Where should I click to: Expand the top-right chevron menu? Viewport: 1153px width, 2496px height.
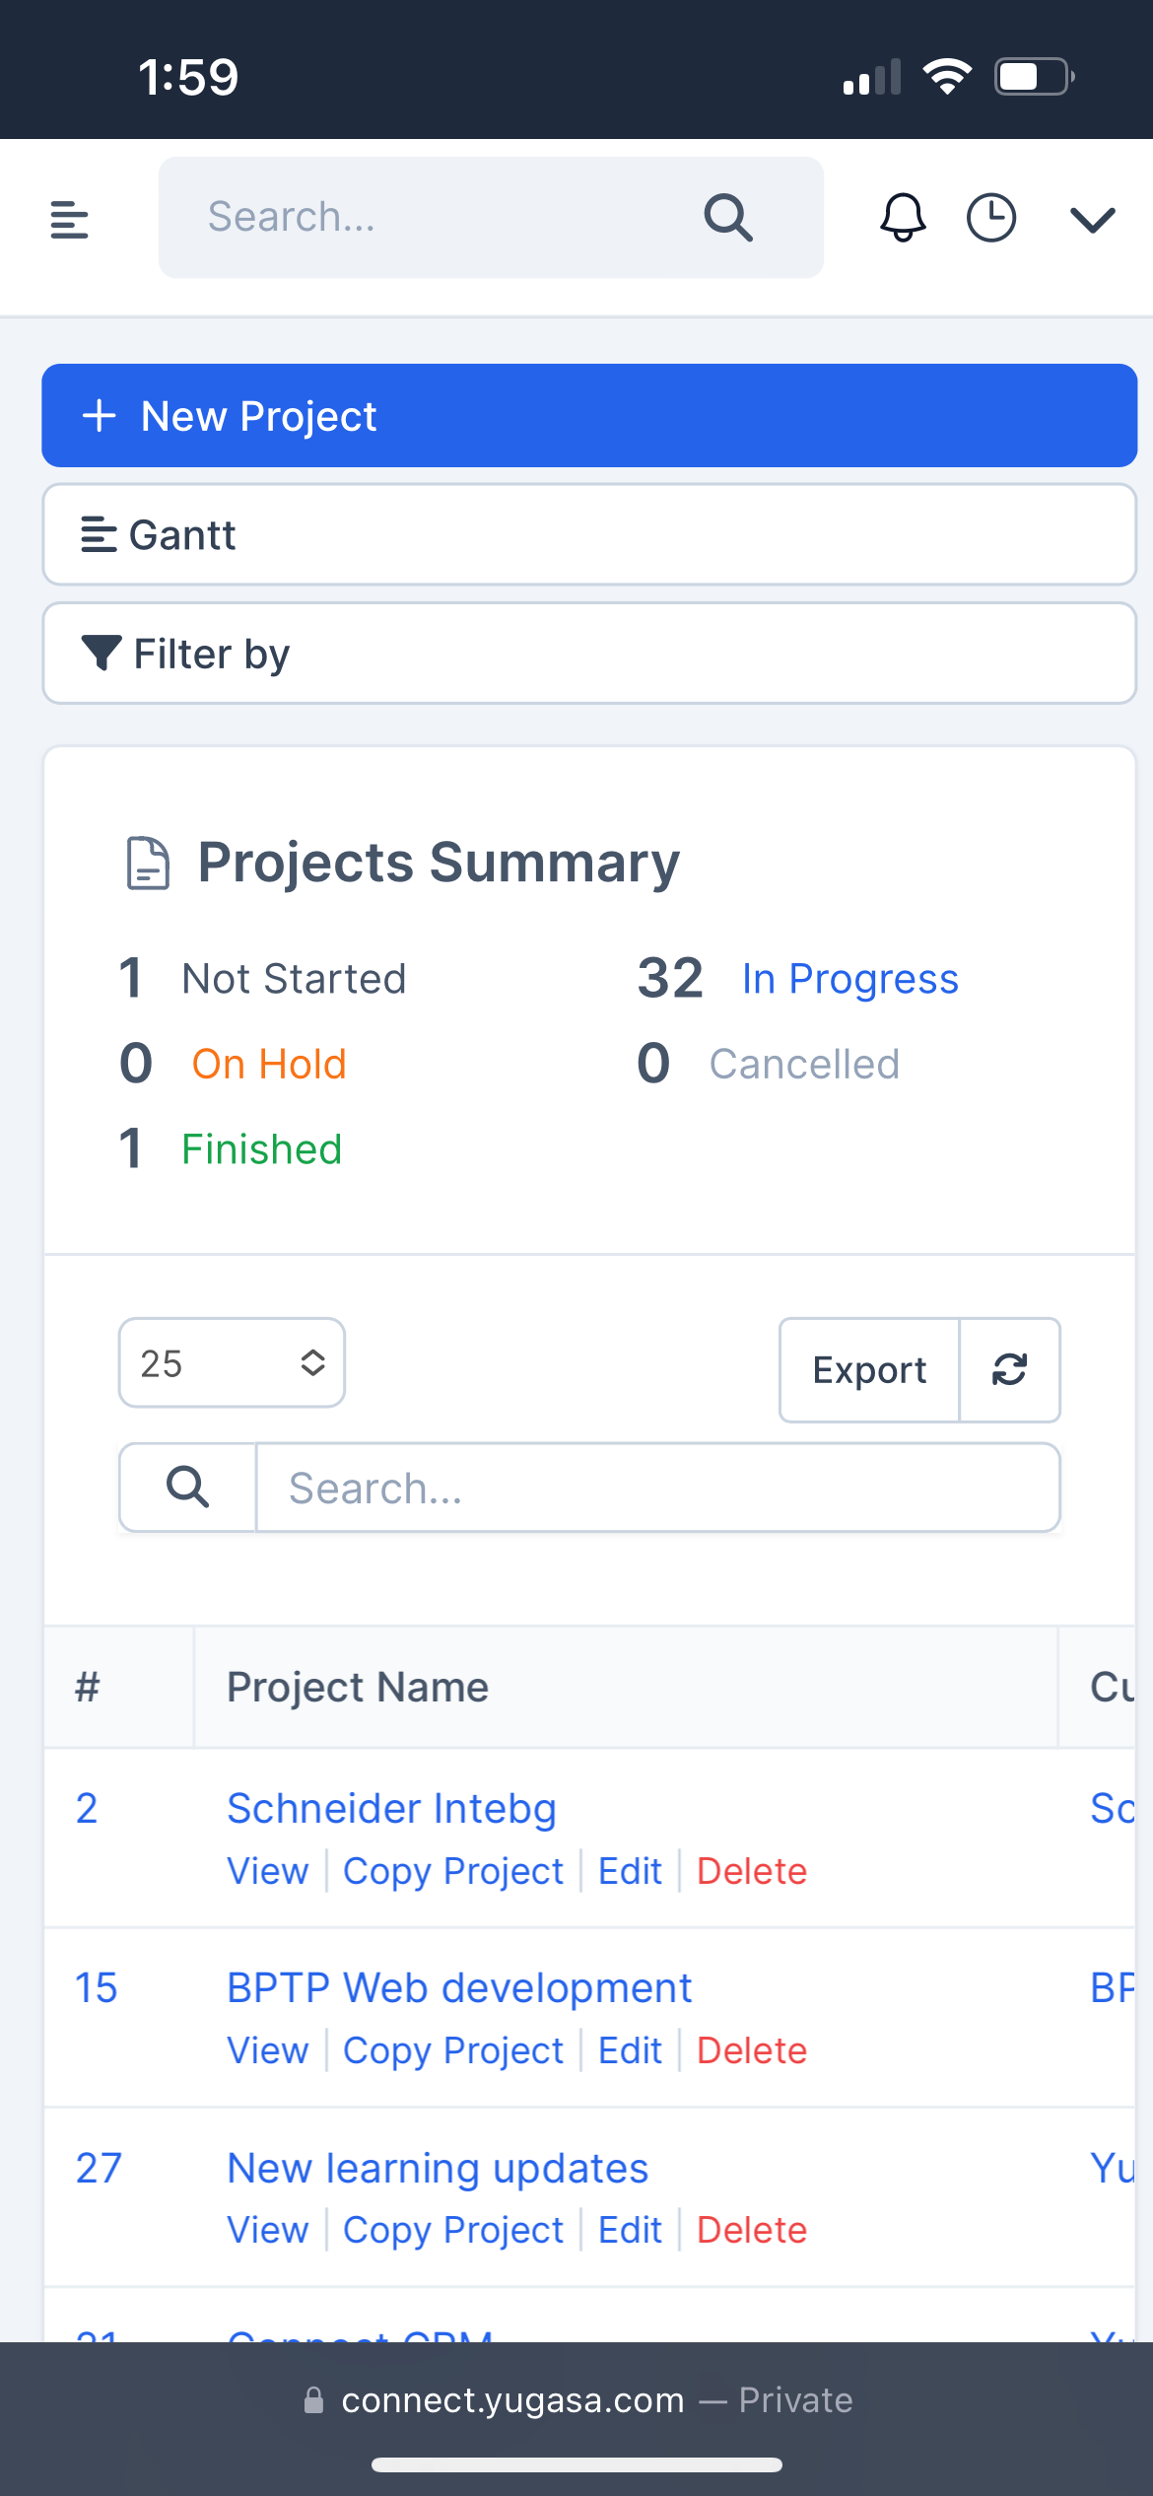[x=1092, y=219]
